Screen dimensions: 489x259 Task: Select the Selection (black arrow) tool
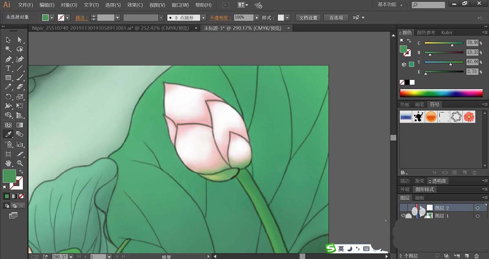click(8, 40)
